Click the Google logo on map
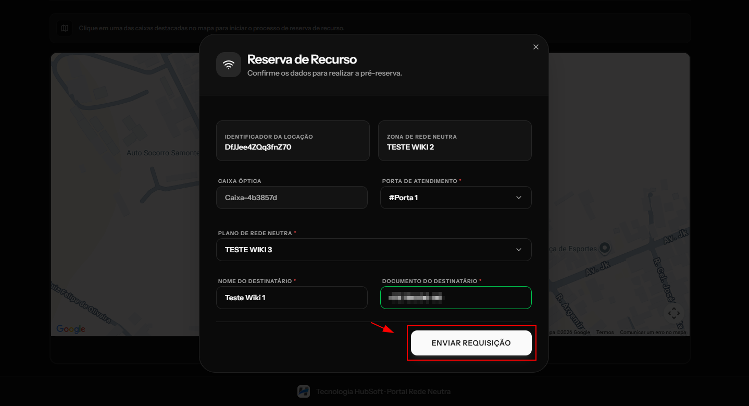The height and width of the screenshot is (406, 749). tap(71, 329)
